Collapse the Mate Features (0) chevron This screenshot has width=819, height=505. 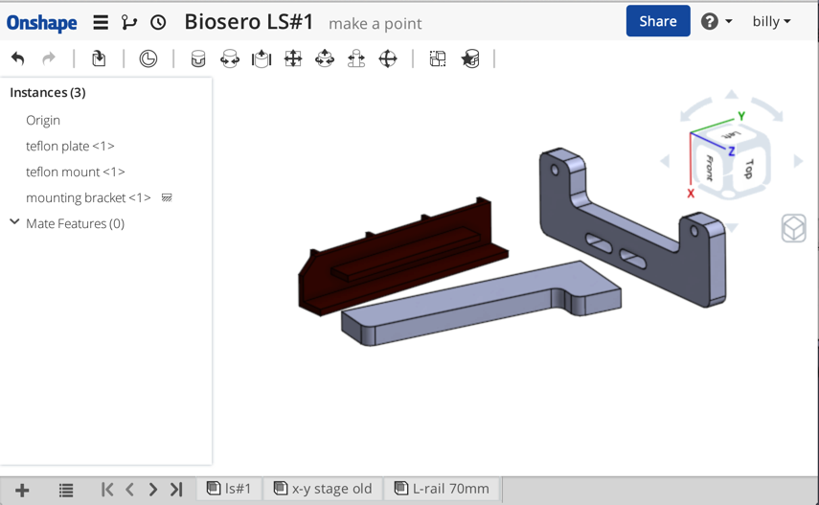[14, 222]
